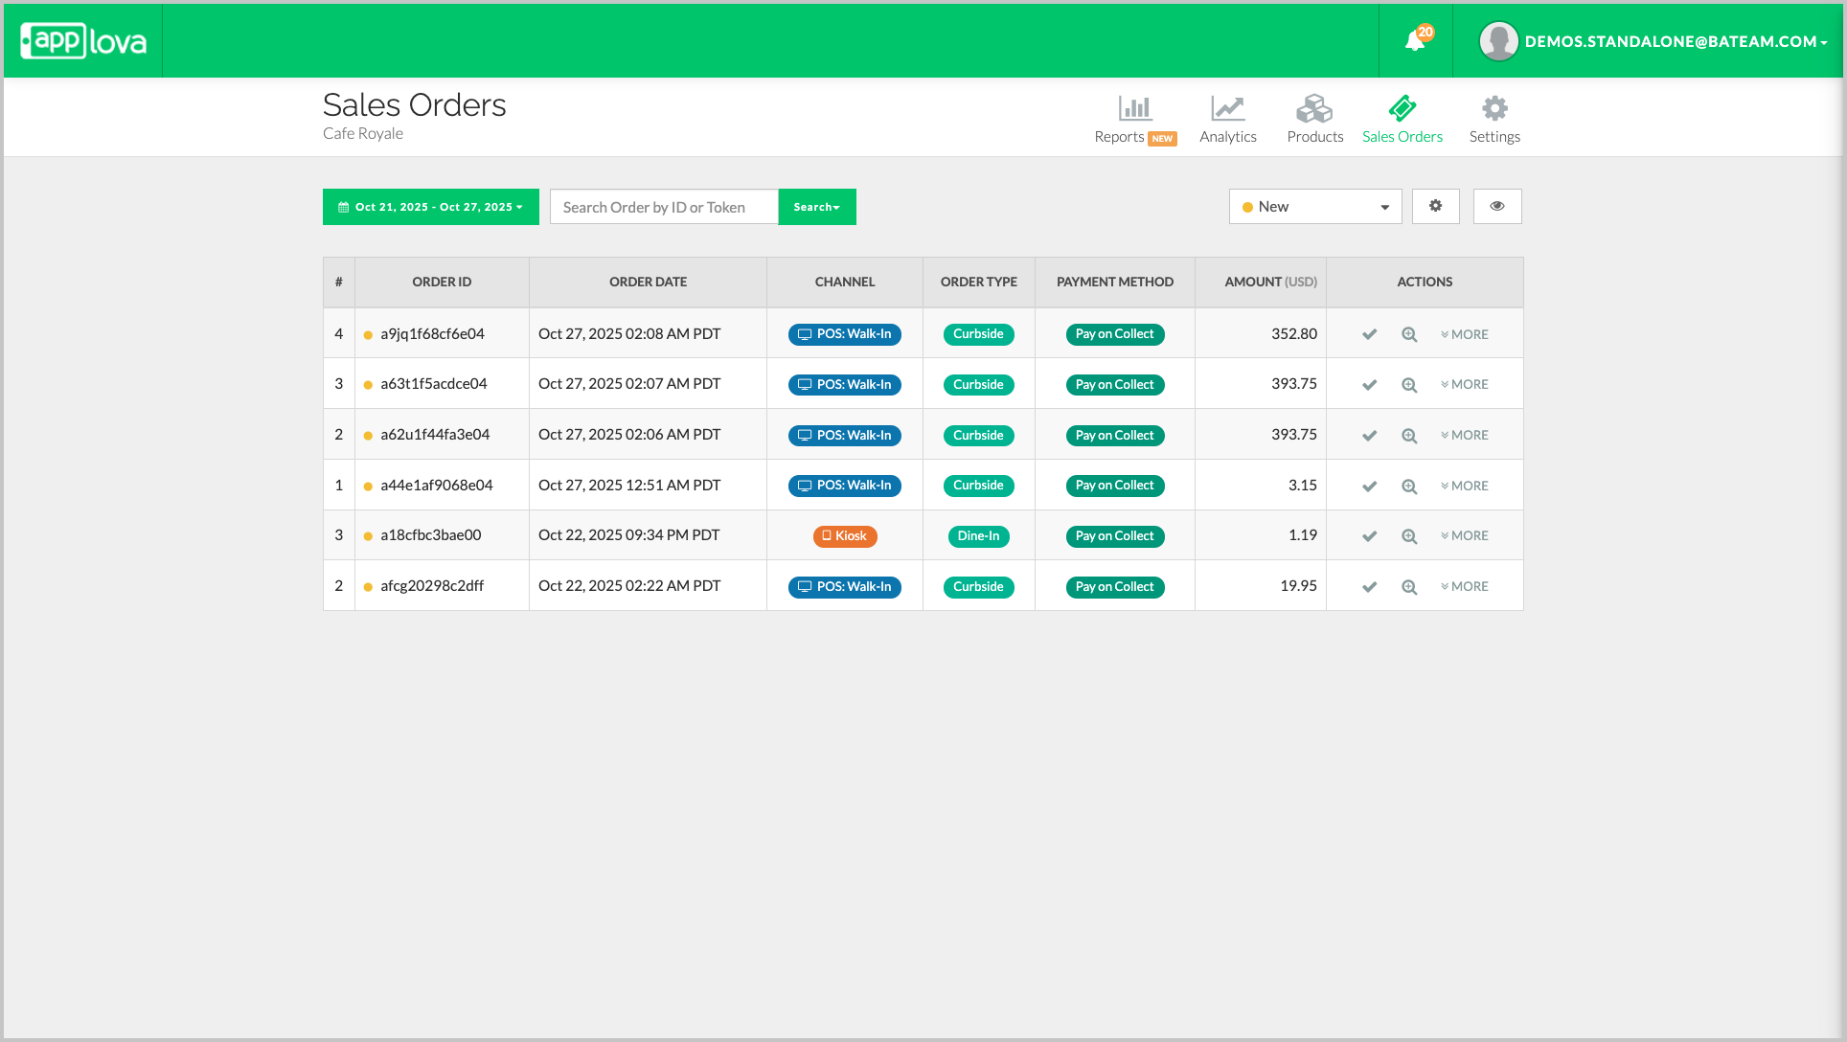Zoom into order afcg20298c2dff details

[1409, 587]
